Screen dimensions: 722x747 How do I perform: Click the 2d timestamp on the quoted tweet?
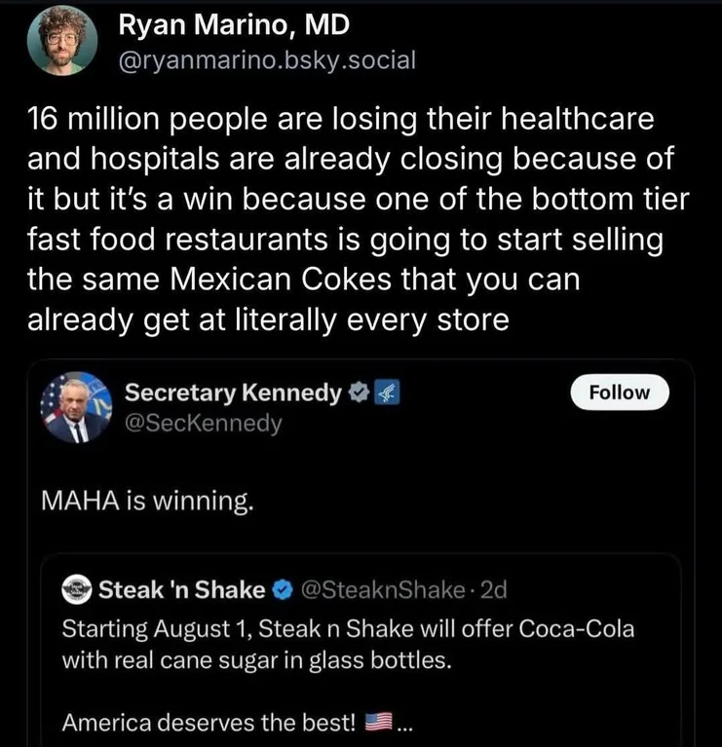(x=494, y=589)
